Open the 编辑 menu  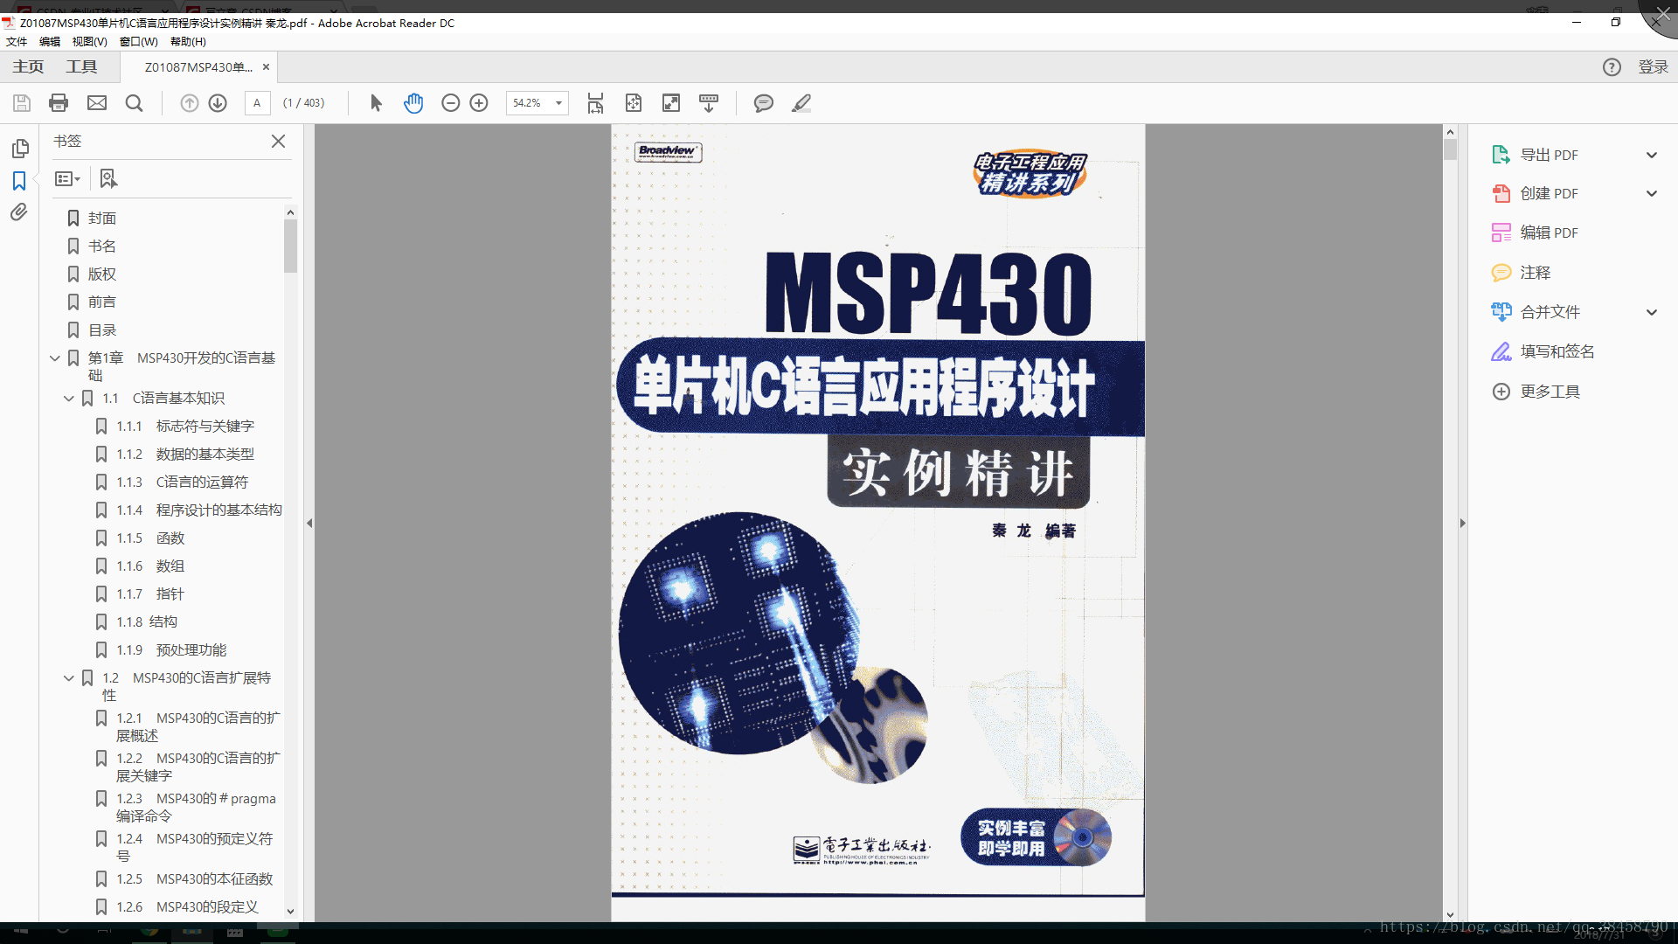pyautogui.click(x=50, y=41)
